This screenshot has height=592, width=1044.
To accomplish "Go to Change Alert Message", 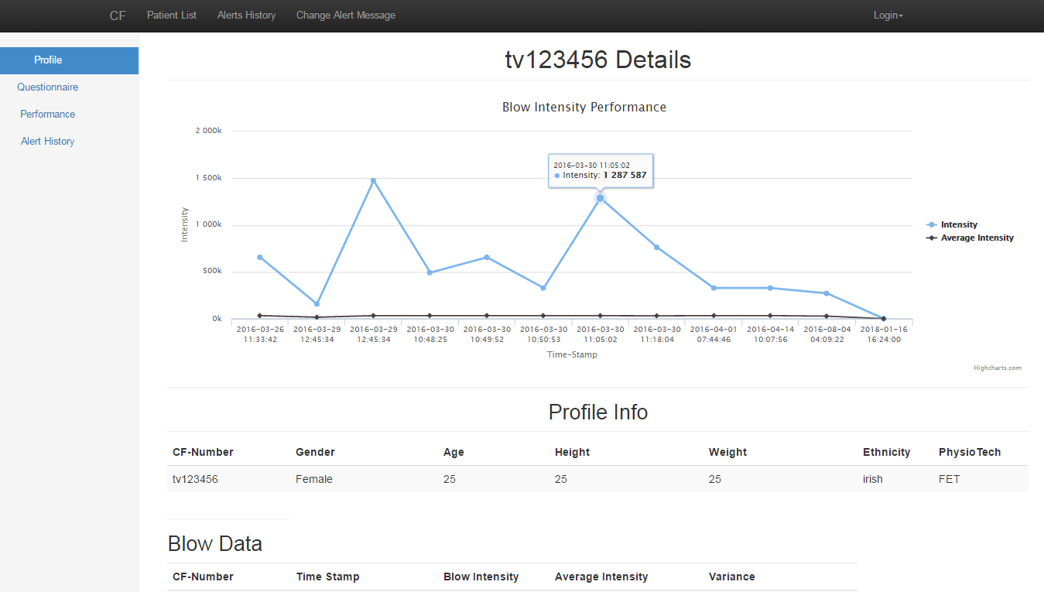I will coord(346,15).
